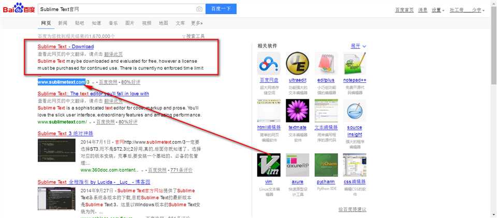Click highlighted www.sublimetext.com URL

coord(62,82)
